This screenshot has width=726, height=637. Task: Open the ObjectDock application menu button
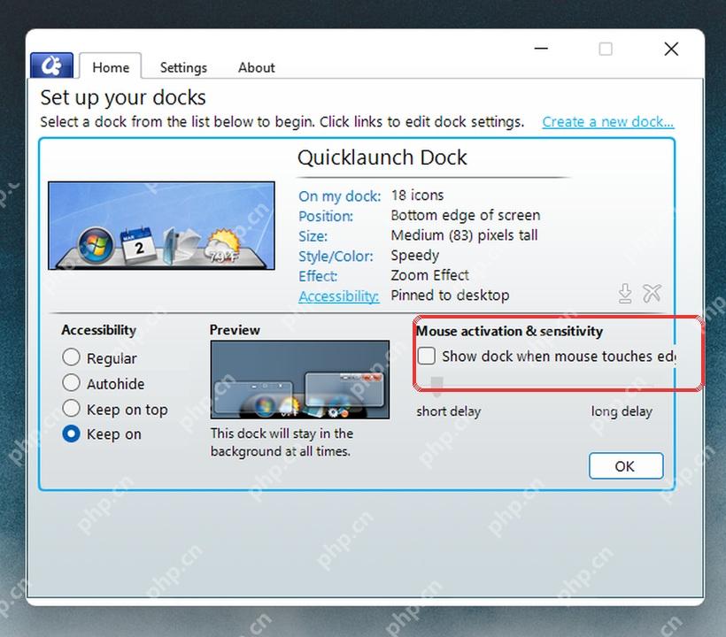51,65
